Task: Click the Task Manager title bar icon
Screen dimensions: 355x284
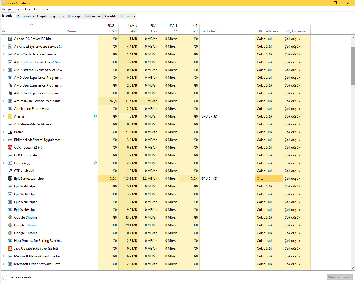Action: click(x=3, y=3)
